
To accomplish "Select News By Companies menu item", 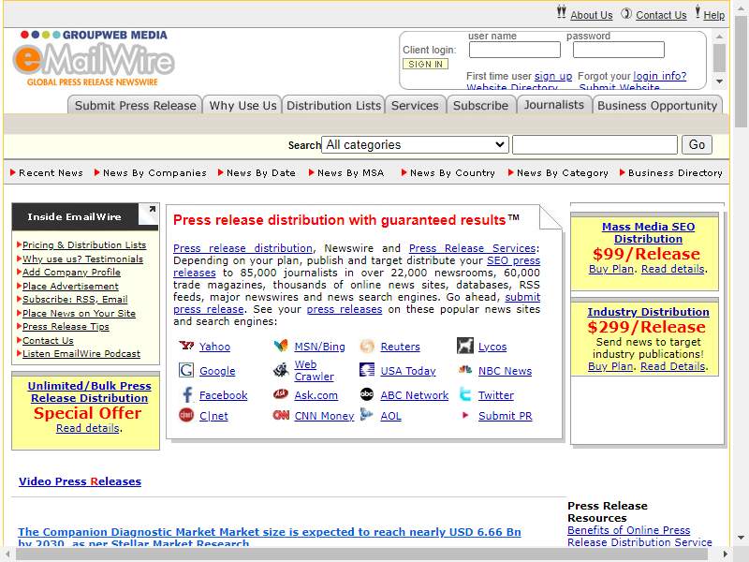I will [154, 173].
